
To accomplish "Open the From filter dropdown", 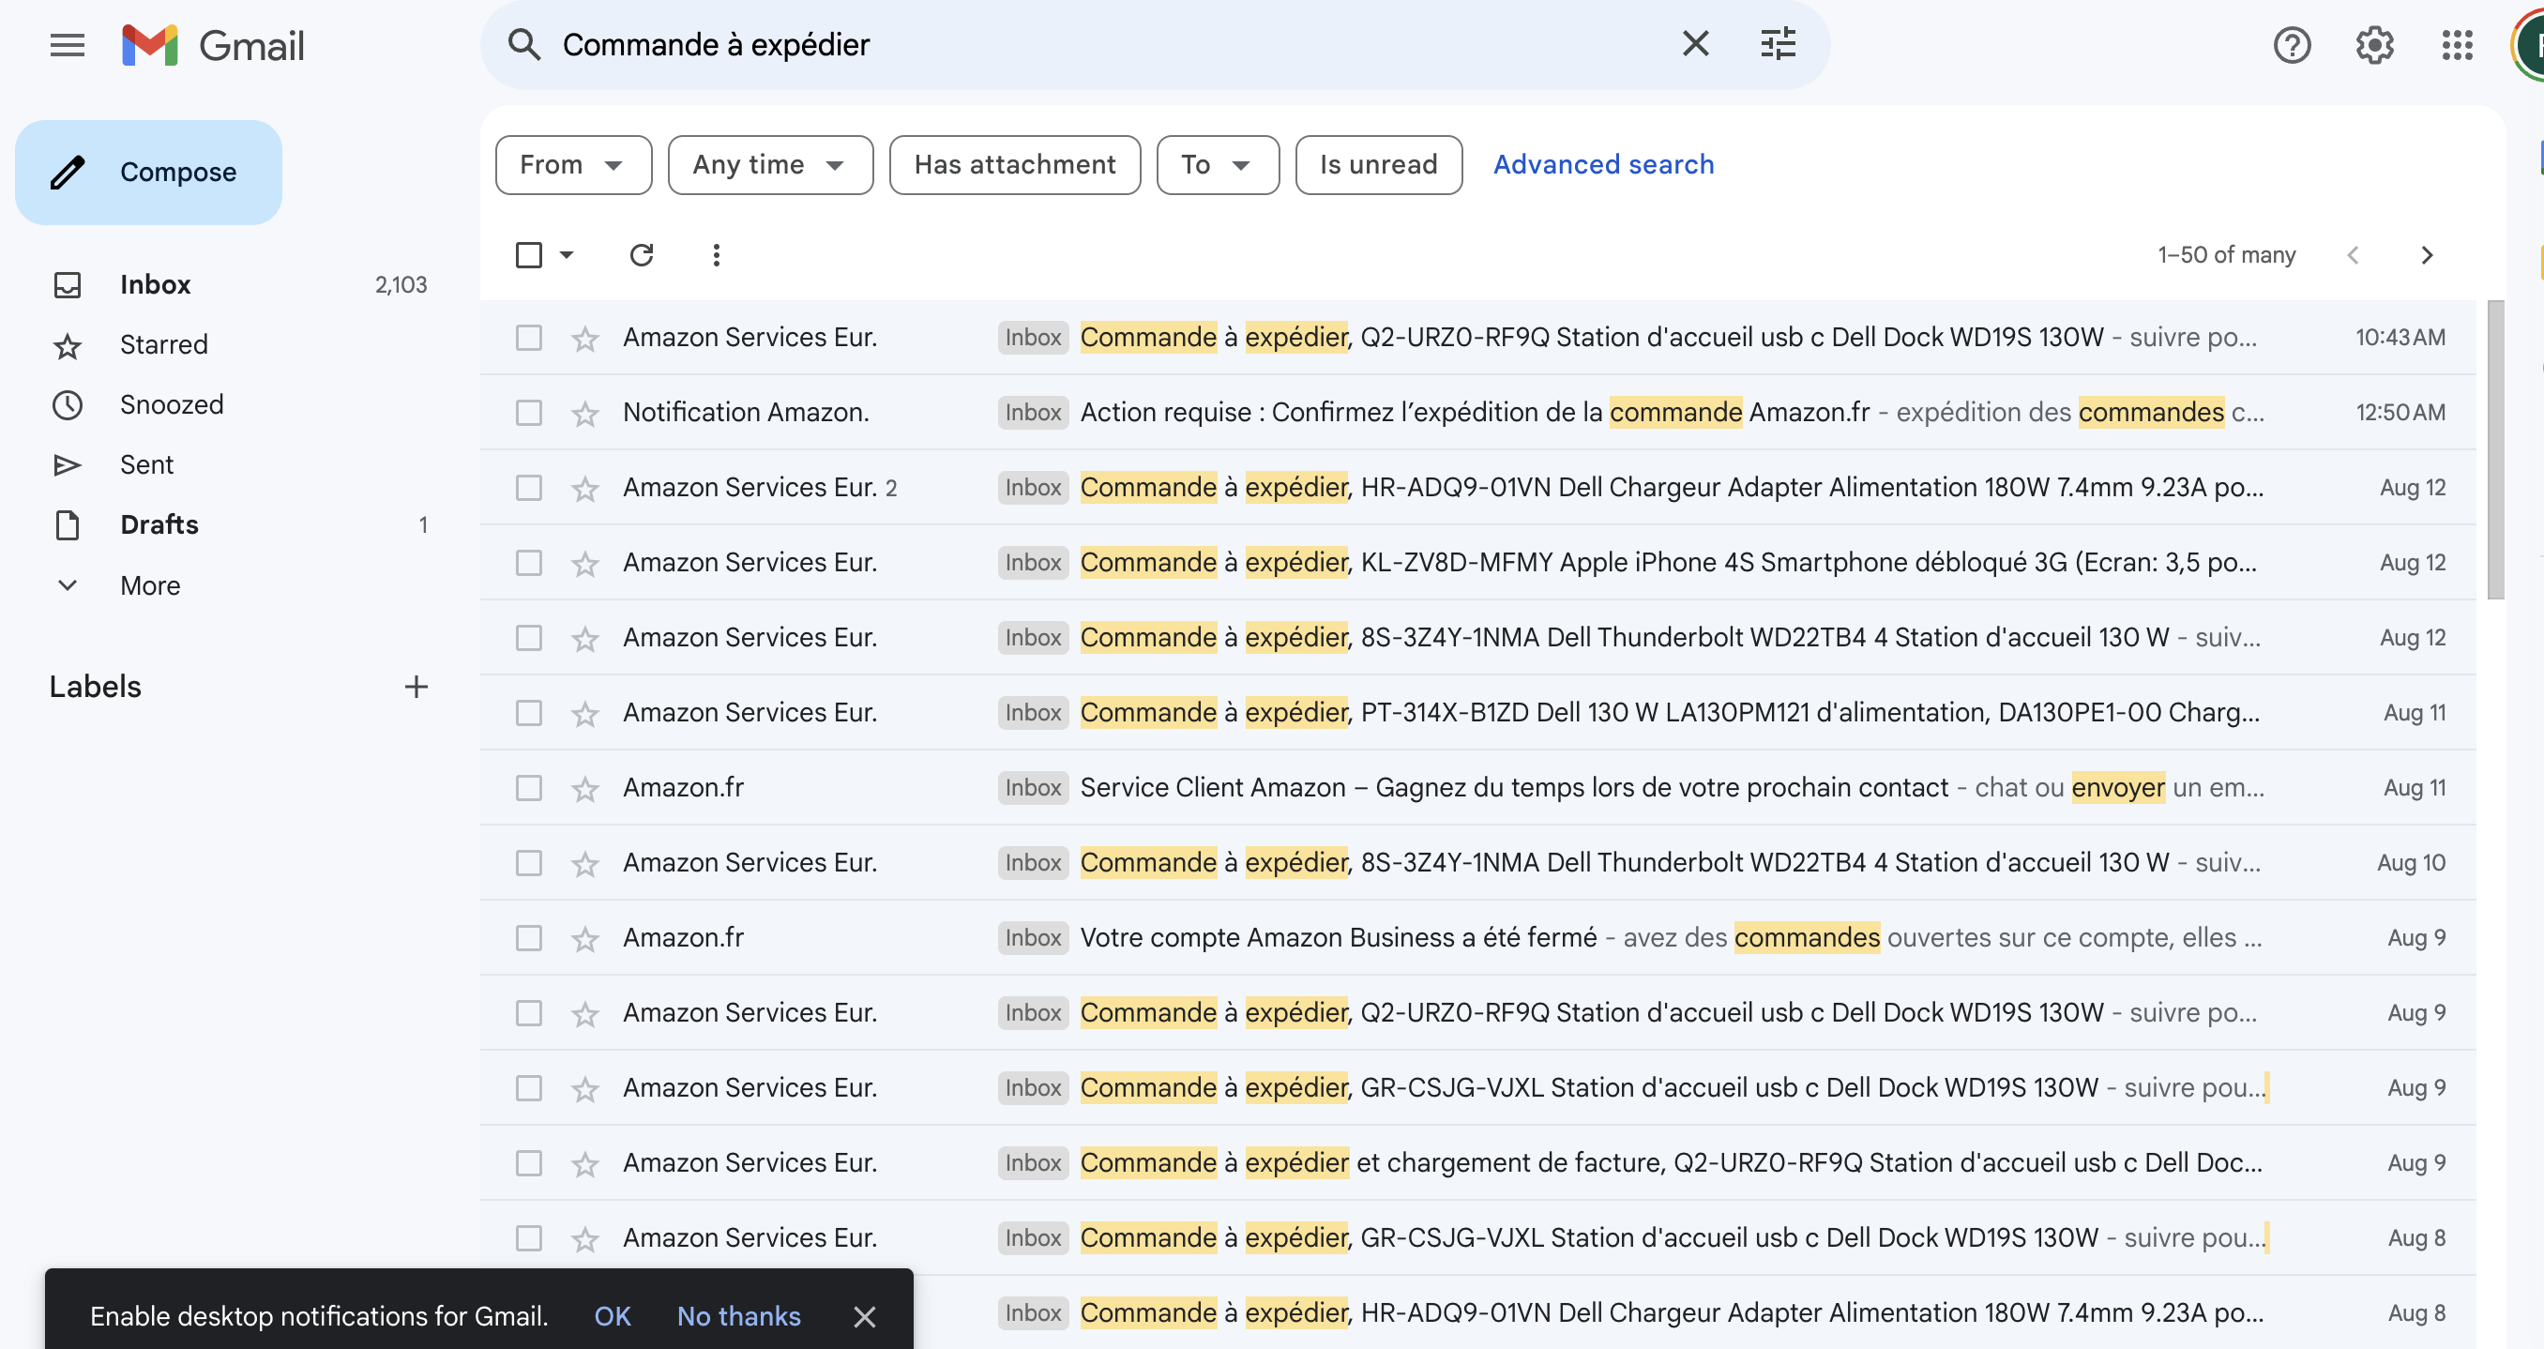I will [x=573, y=165].
